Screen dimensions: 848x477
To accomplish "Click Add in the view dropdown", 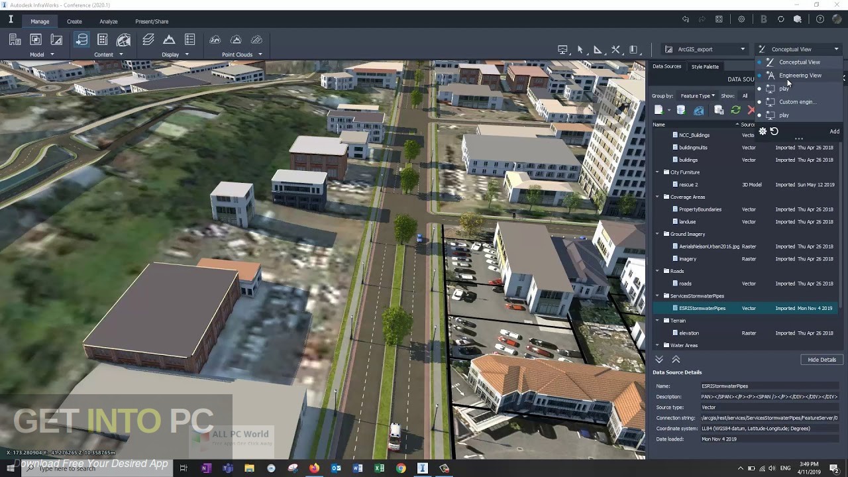I will coord(834,131).
